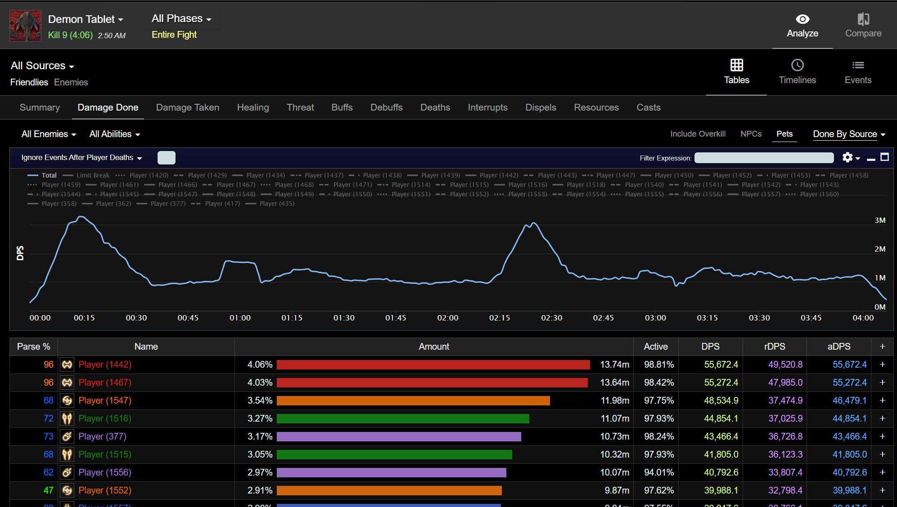Expand the Player (1552) row plus
Viewport: 897px width, 507px height.
pyautogui.click(x=882, y=490)
